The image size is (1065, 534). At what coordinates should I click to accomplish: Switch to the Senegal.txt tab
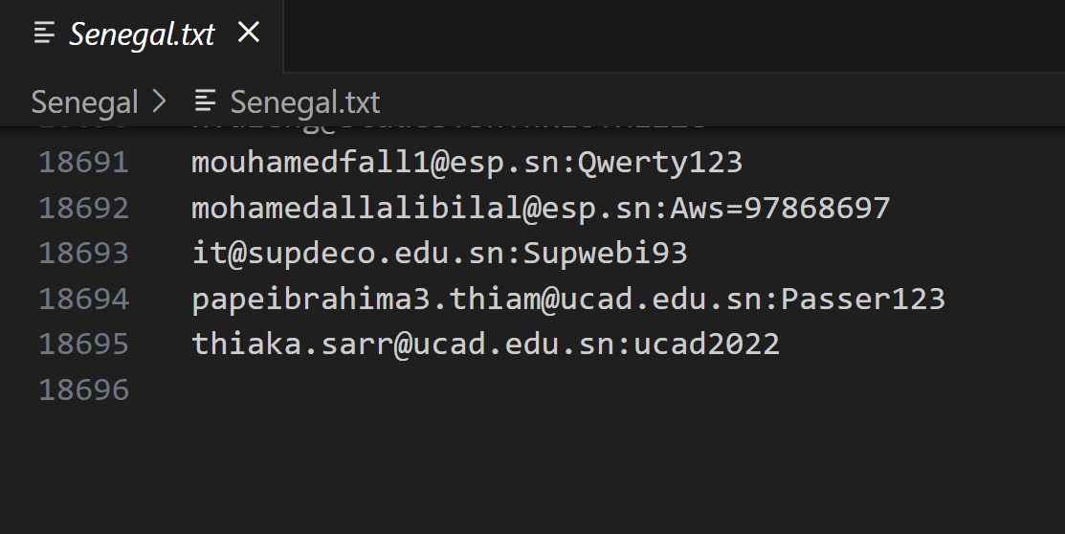click(x=142, y=34)
